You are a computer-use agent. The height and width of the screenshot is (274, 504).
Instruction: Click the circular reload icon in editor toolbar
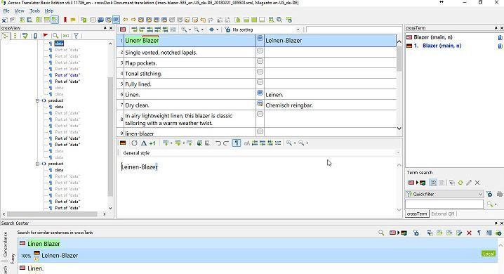tap(134, 143)
